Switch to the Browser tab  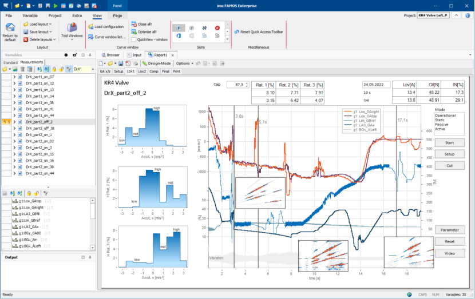click(x=110, y=55)
